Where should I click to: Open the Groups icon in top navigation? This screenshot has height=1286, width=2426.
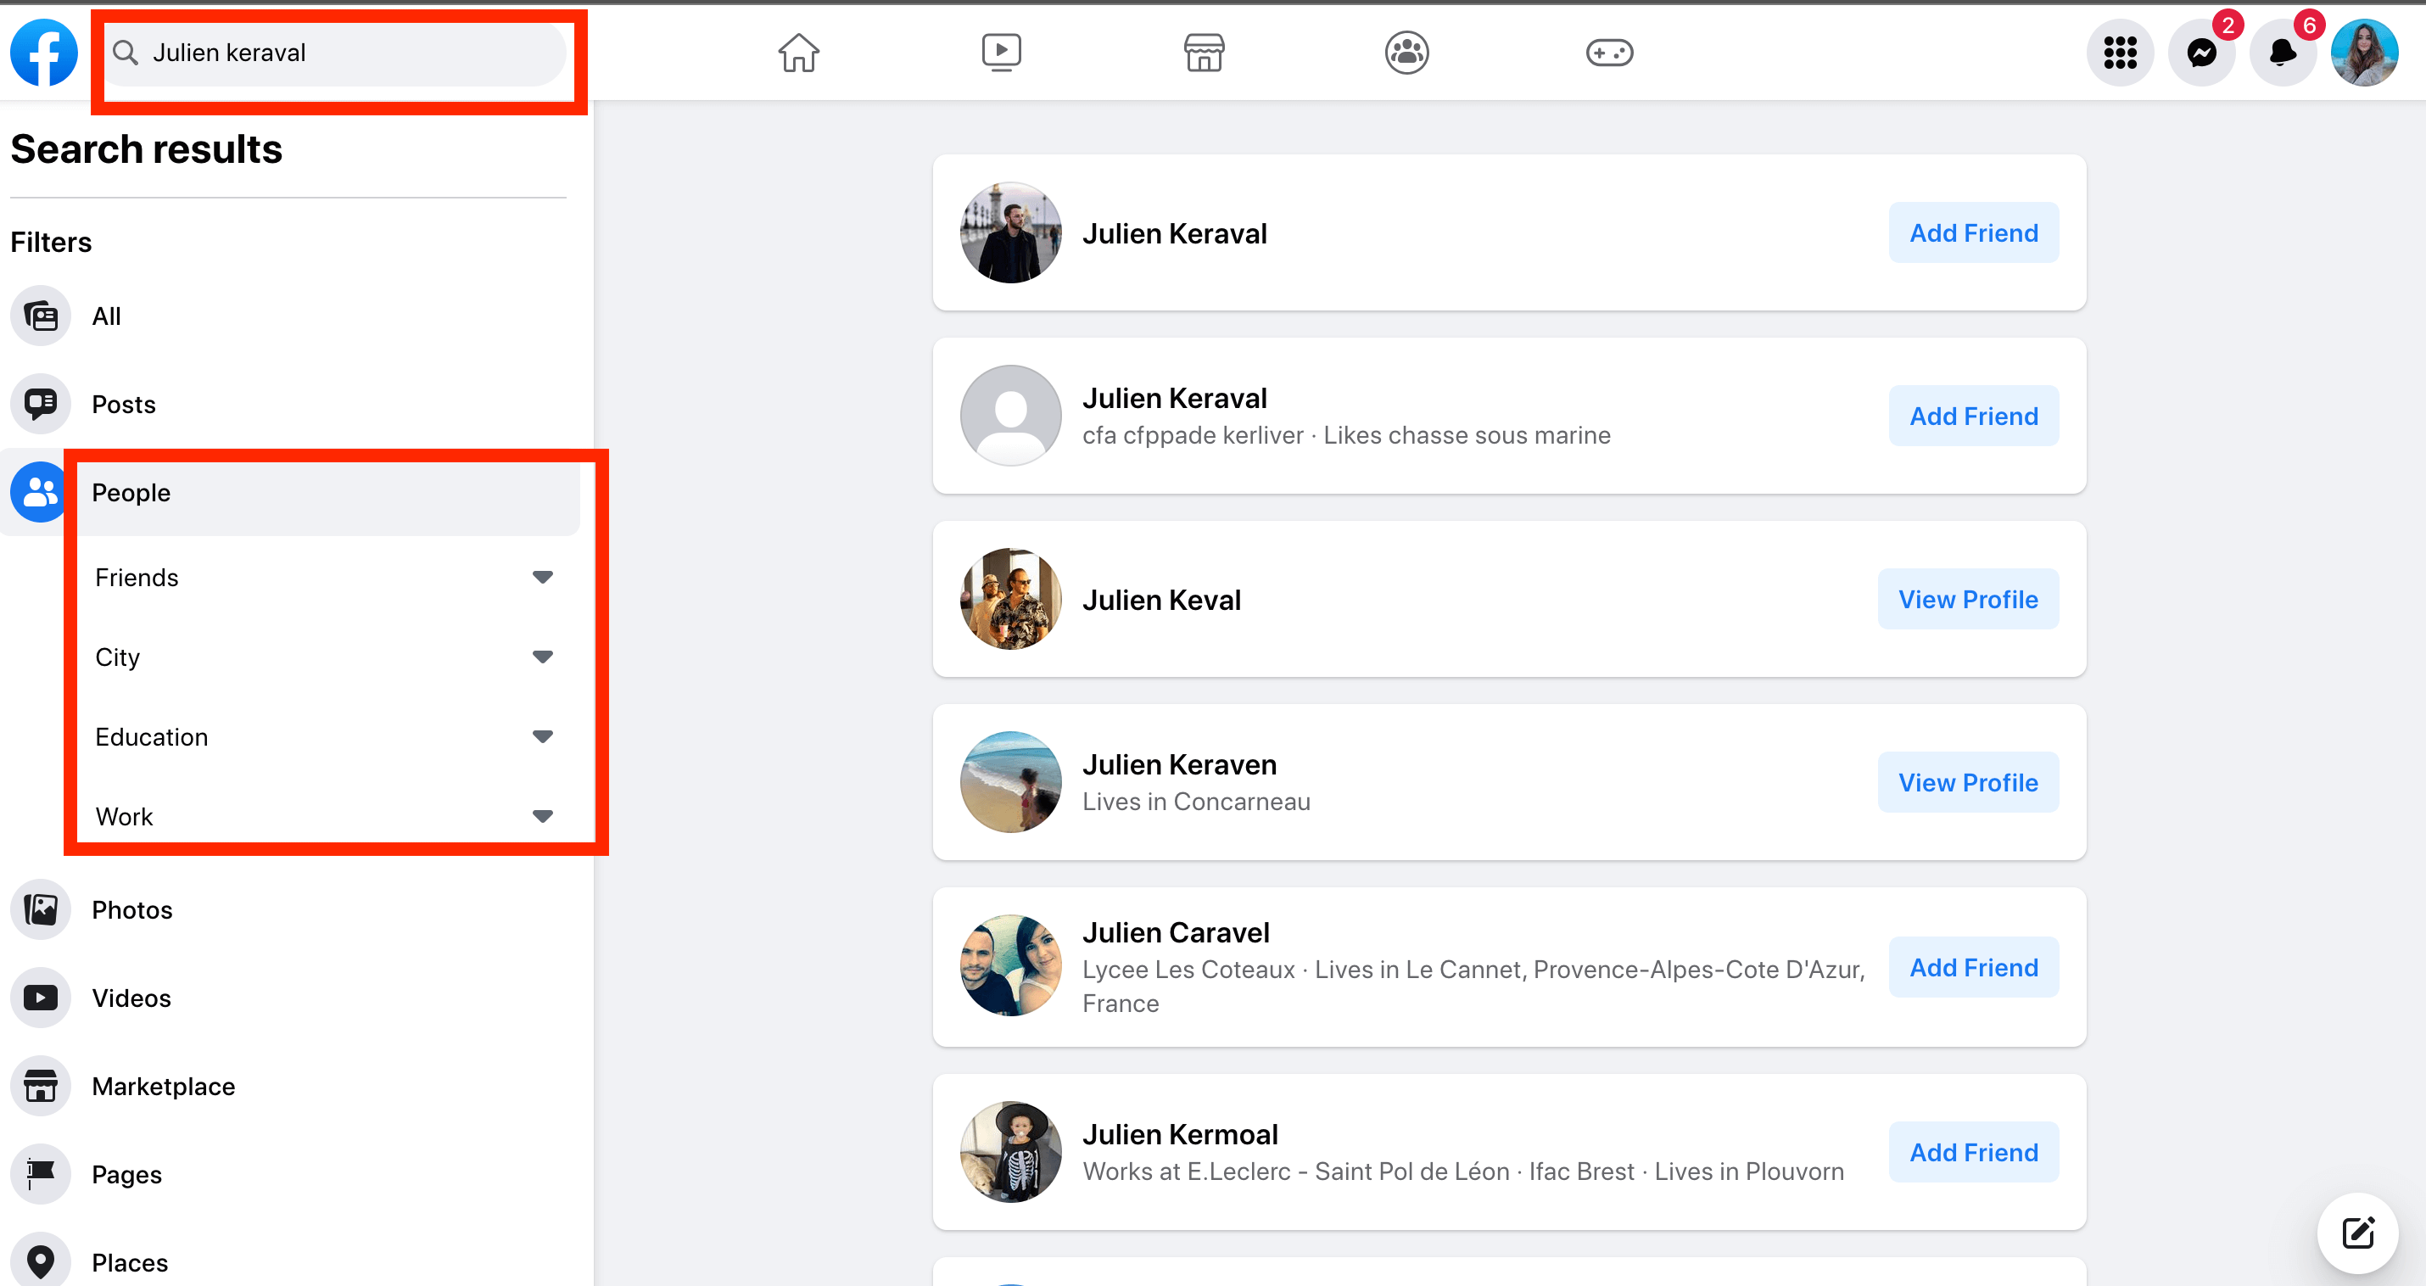1406,52
